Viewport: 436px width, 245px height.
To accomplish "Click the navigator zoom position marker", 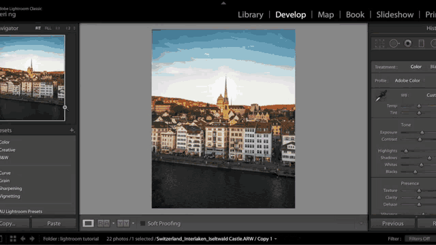I will (x=65, y=108).
